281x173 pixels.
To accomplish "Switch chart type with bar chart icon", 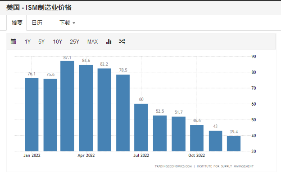I will click(109, 41).
